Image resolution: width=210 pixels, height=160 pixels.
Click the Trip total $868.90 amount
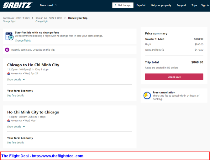coord(197,62)
